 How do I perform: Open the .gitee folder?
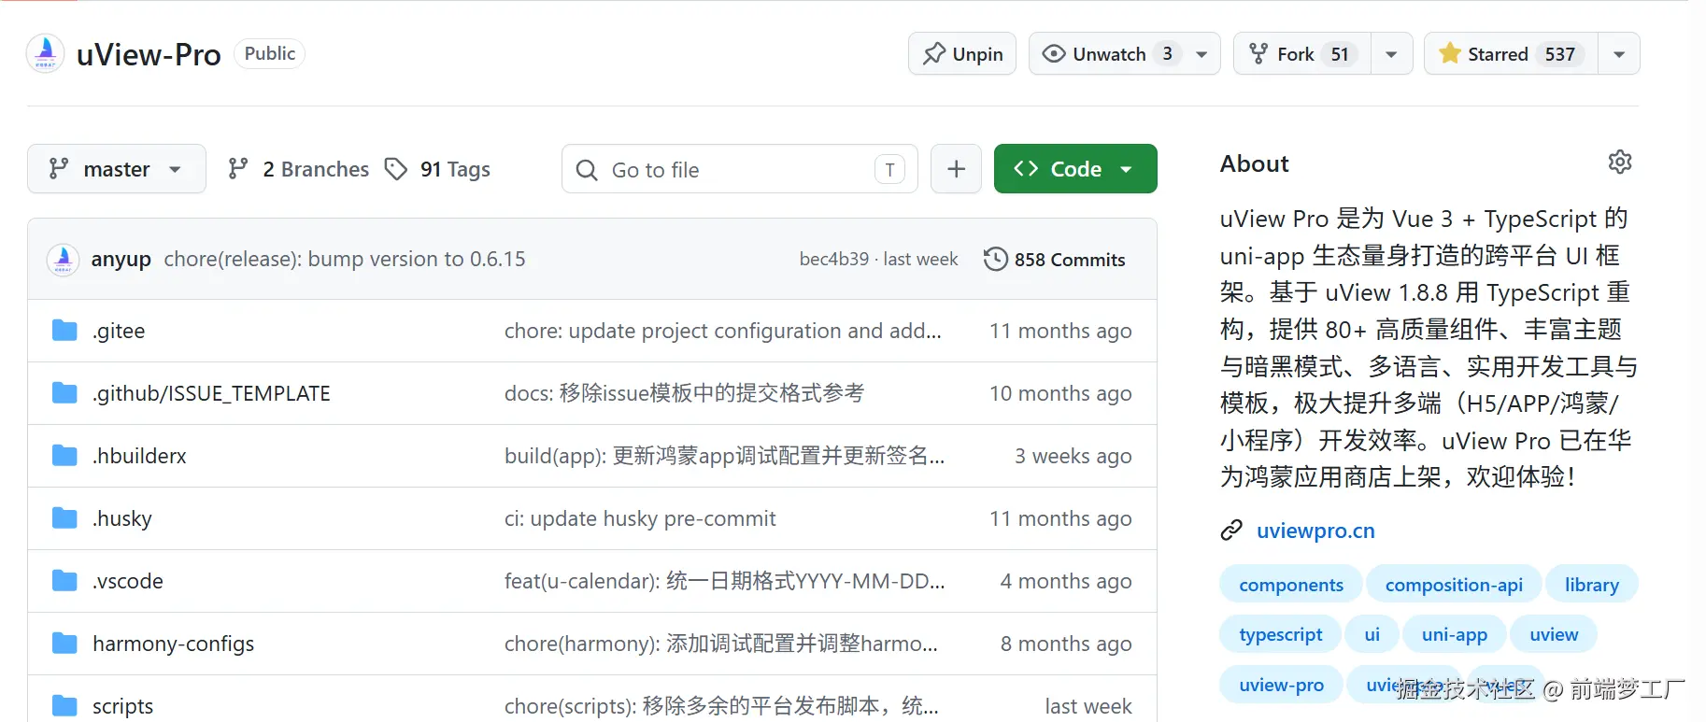119,331
